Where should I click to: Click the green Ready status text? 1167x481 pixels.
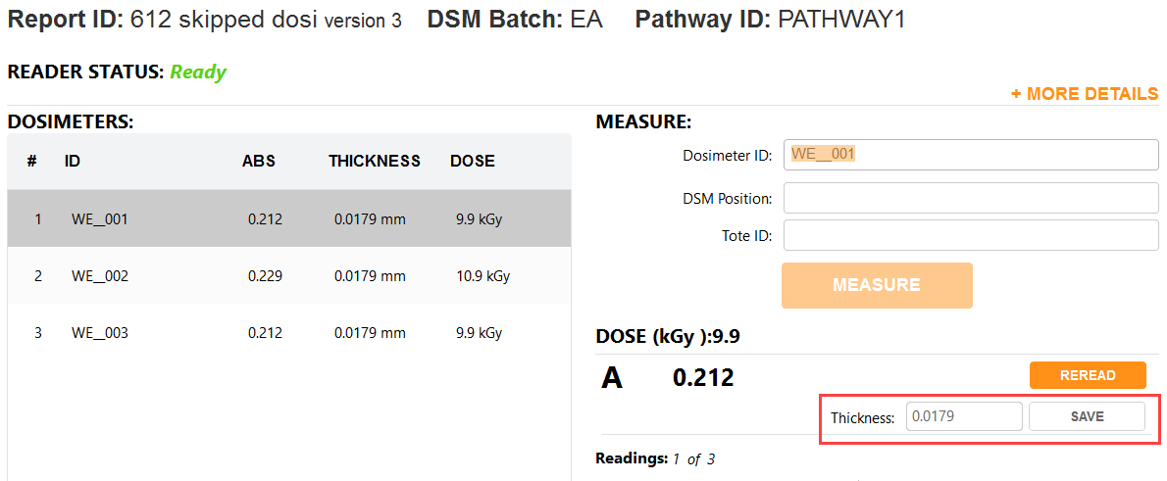[198, 72]
